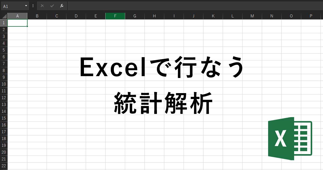Select row 19 header
Image resolution: width=323 pixels, height=170 pixels.
pyautogui.click(x=4, y=145)
